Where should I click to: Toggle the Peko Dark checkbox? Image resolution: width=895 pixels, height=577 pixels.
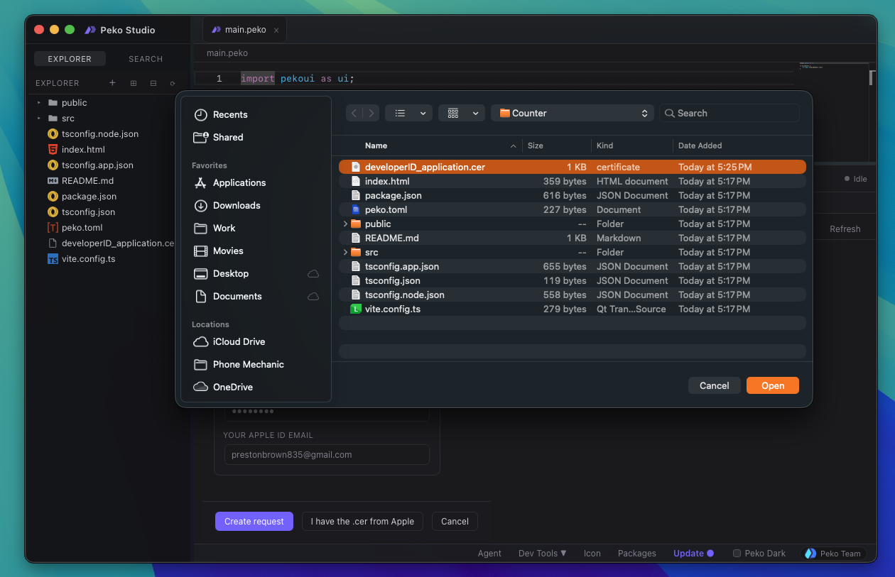tap(737, 554)
